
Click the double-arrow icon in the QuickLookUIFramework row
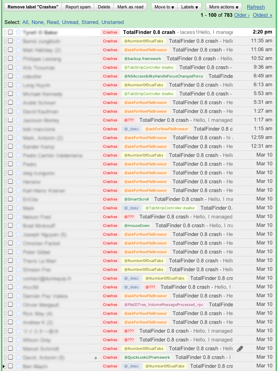tap(95, 358)
